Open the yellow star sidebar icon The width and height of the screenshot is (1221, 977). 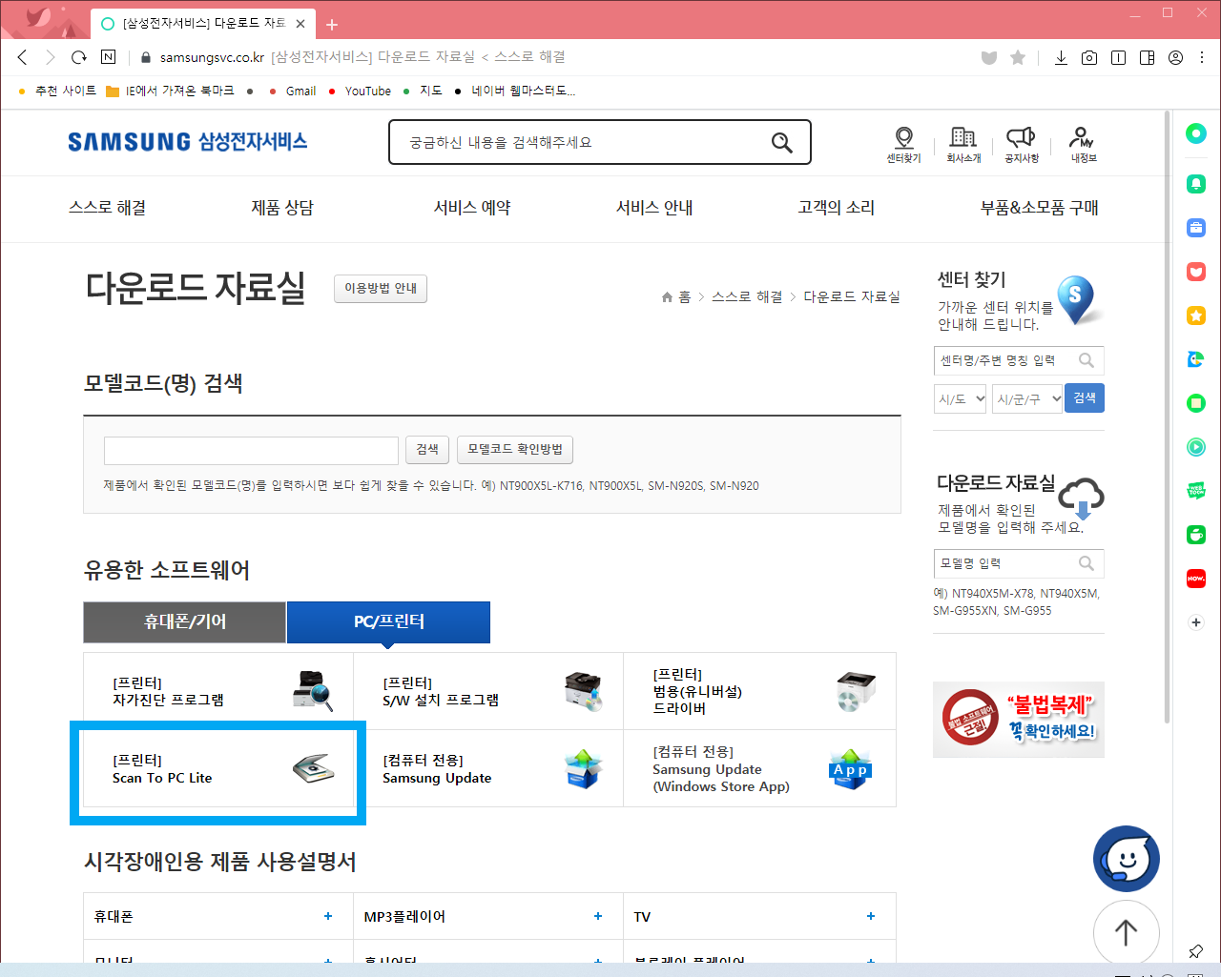coord(1196,315)
